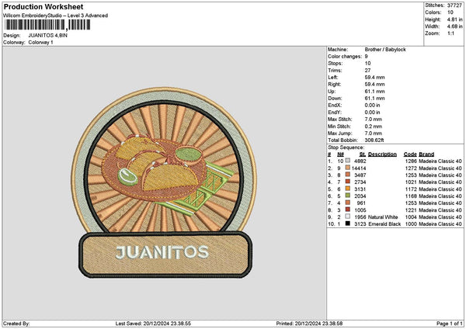Select the design name JUANITOS 4,8IN
The width and height of the screenshot is (466, 329).
(x=48, y=36)
